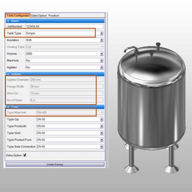Open the Volume dropdown arrow
This screenshot has width=192, height=192.
102,54
